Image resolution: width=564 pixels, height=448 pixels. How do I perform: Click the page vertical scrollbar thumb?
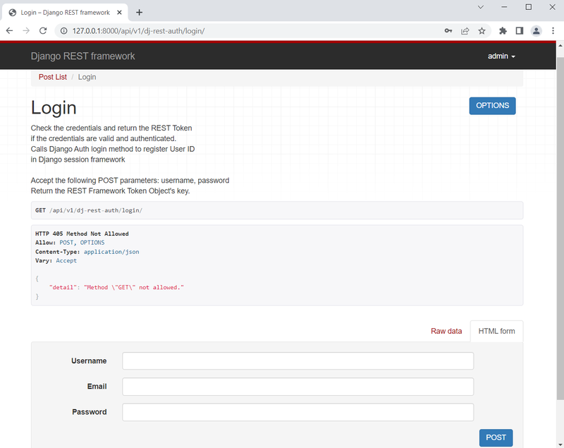560,228
